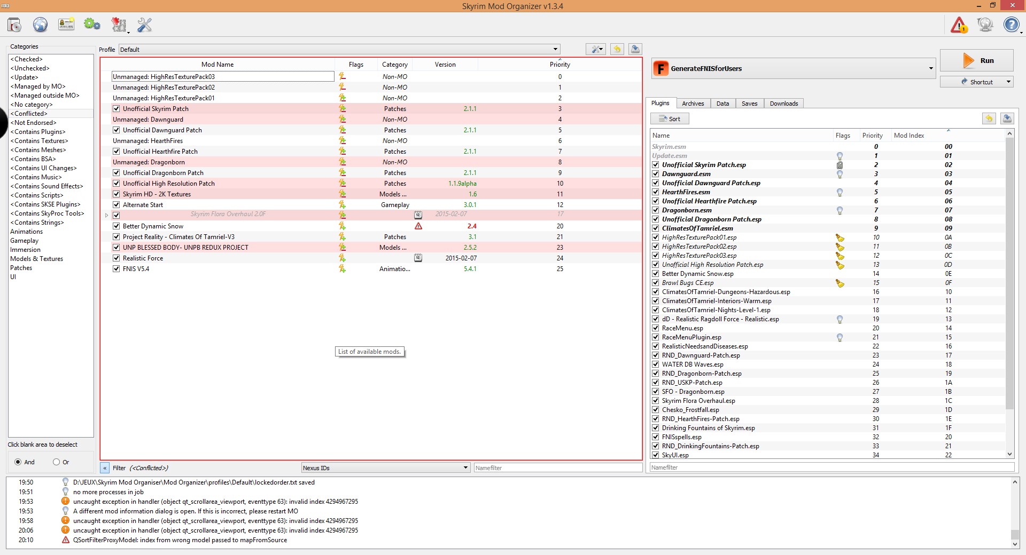
Task: Uncheck SkyUI.esp plugin checkbox
Action: (x=655, y=455)
